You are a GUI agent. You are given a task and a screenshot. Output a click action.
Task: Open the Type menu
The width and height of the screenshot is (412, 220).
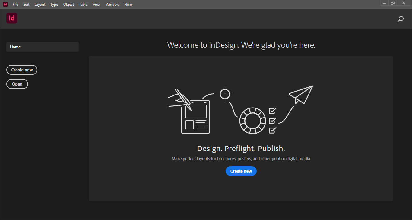(x=54, y=5)
